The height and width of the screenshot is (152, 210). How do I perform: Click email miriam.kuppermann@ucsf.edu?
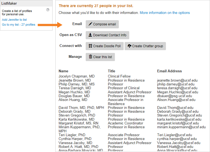[181, 127]
